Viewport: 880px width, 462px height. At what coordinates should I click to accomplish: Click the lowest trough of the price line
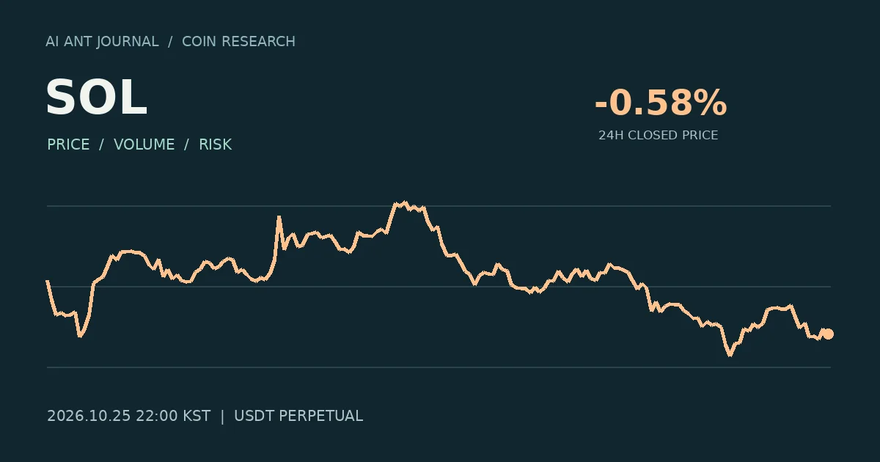coord(730,355)
